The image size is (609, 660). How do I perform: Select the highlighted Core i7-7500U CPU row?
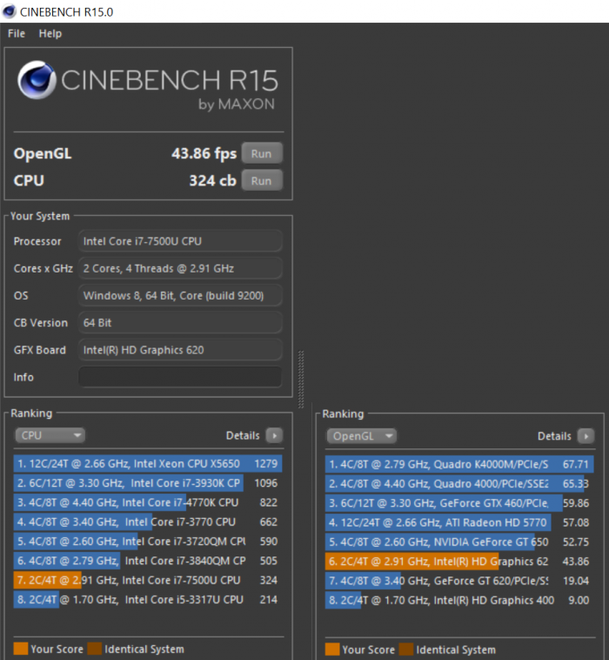pos(148,580)
